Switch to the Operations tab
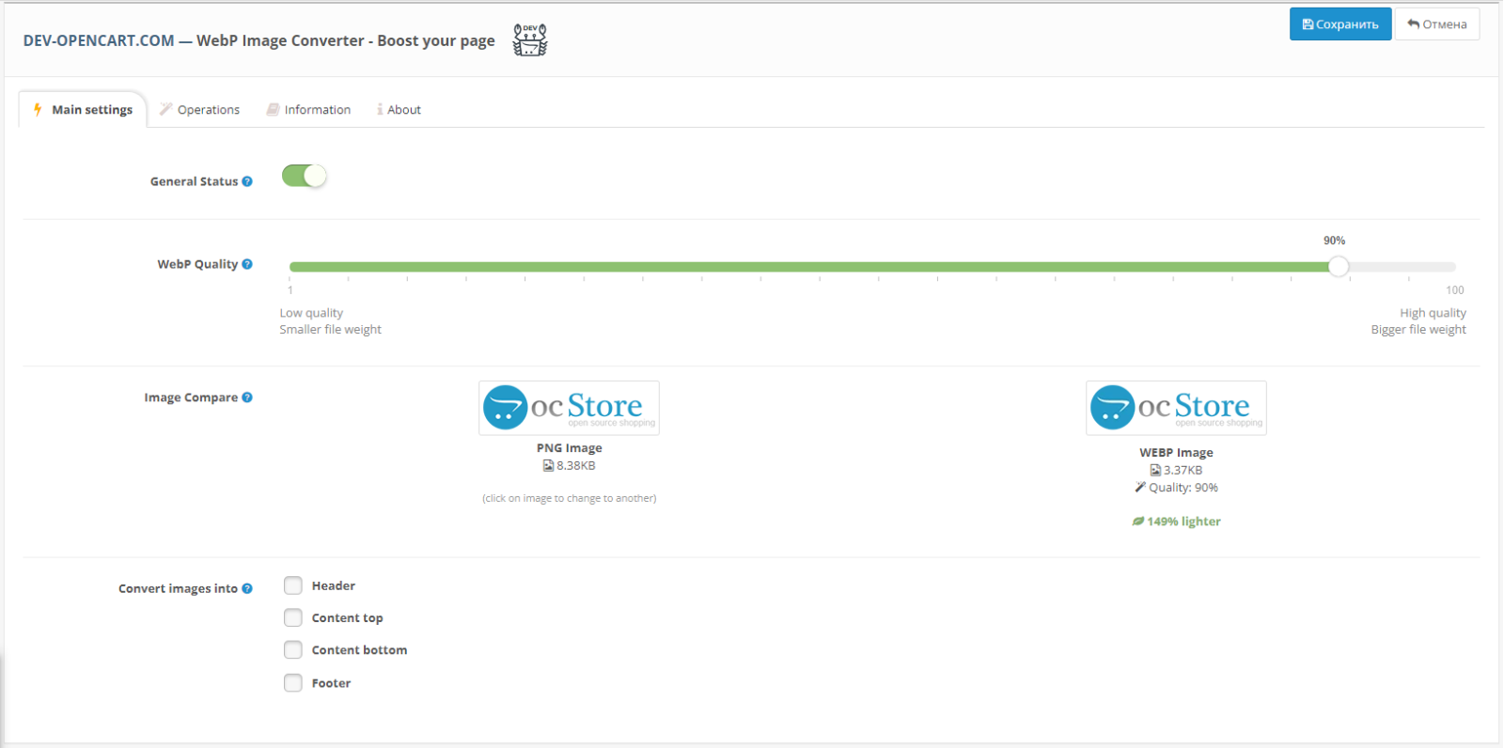 point(199,110)
